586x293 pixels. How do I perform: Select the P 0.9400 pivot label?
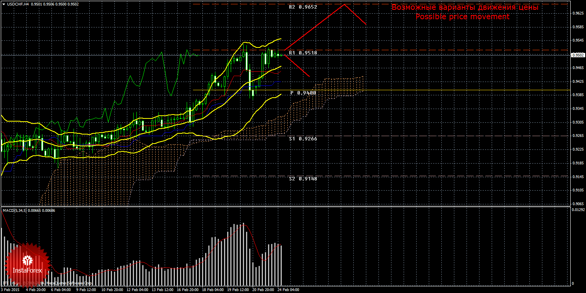tap(303, 93)
